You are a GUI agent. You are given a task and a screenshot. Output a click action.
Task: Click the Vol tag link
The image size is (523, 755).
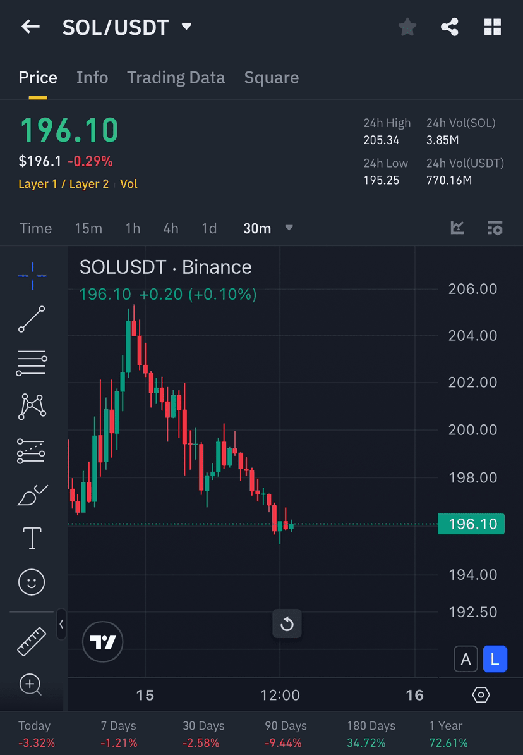pos(129,184)
